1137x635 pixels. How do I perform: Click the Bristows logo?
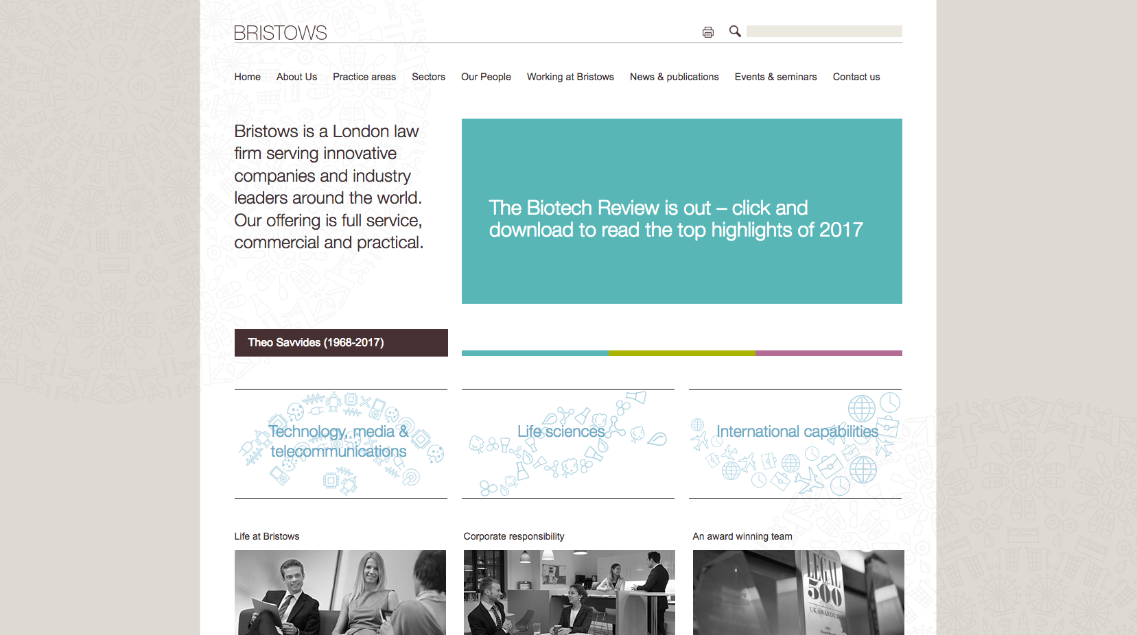click(x=280, y=33)
